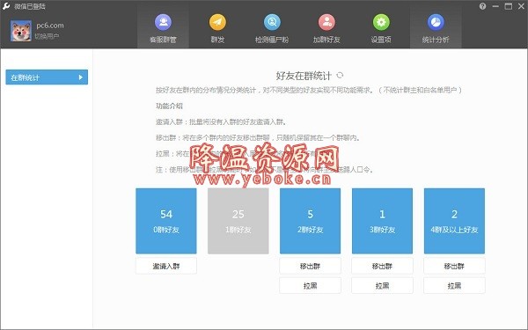Switch to the 检测僵尸粉 tab
528x330 pixels.
(272, 28)
